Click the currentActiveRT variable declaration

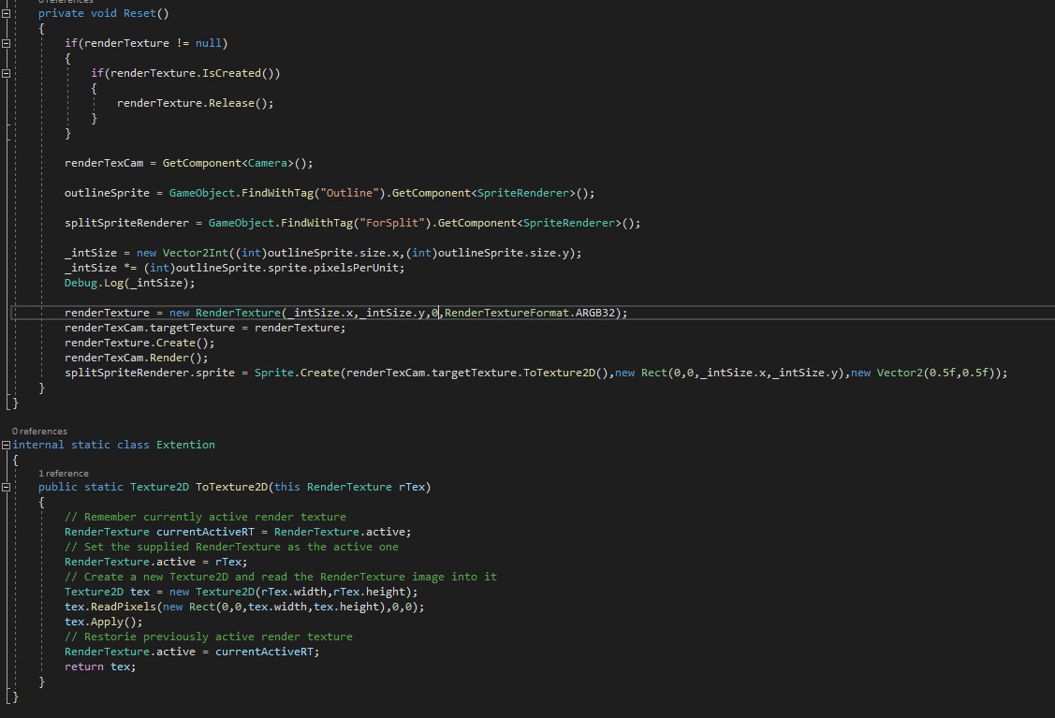(205, 533)
